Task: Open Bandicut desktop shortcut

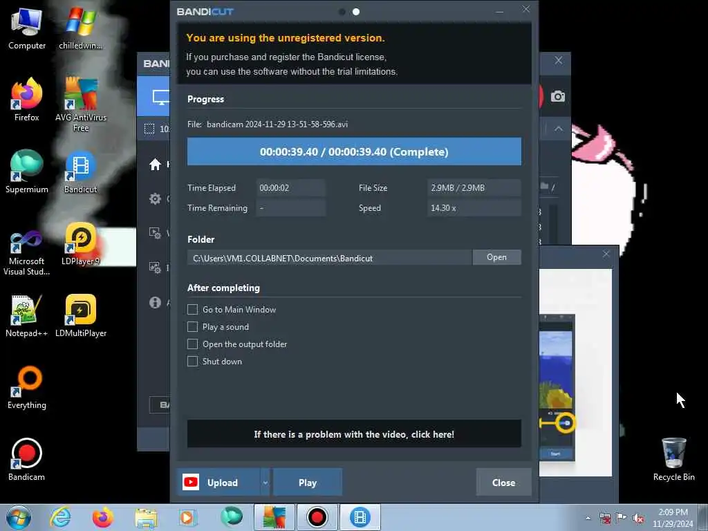Action: pyautogui.click(x=81, y=171)
